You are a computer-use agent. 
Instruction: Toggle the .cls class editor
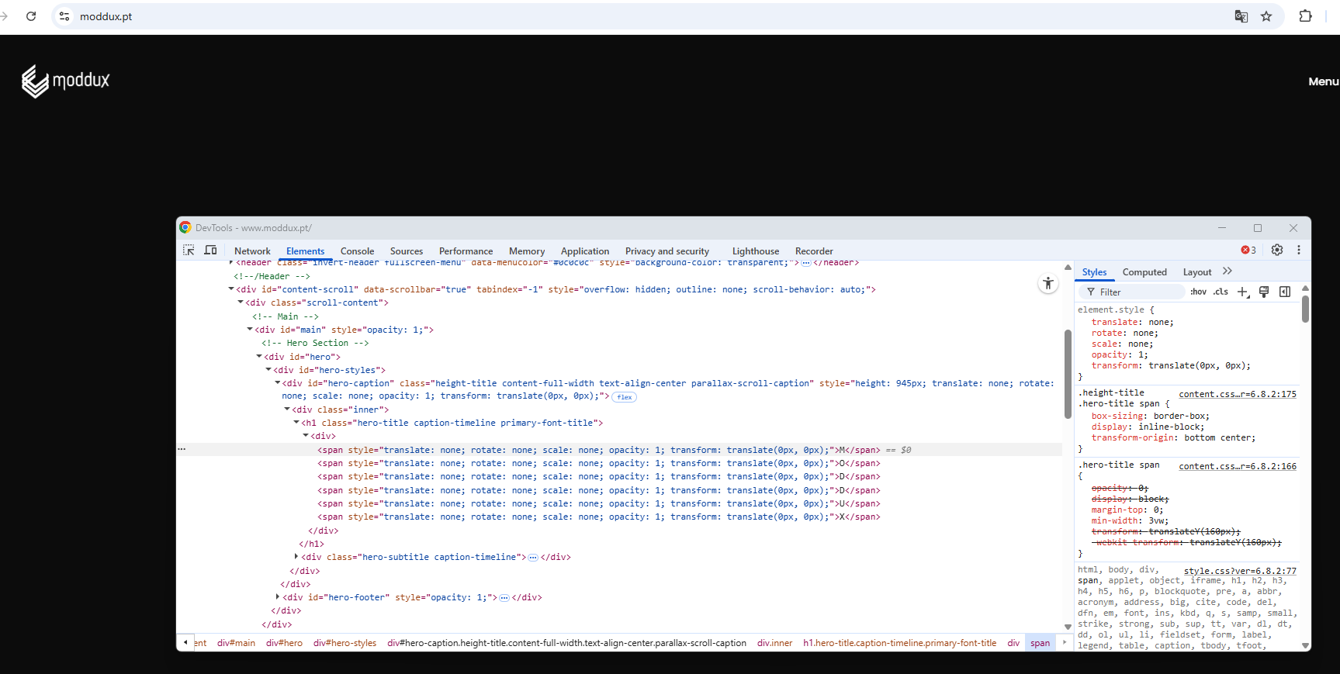(1221, 292)
